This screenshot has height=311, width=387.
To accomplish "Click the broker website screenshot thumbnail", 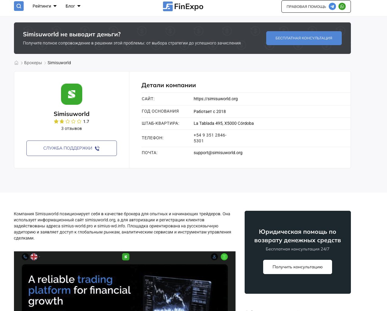I will click(x=125, y=281).
